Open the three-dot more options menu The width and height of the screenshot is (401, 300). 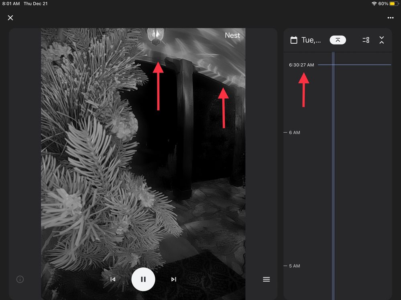point(390,18)
